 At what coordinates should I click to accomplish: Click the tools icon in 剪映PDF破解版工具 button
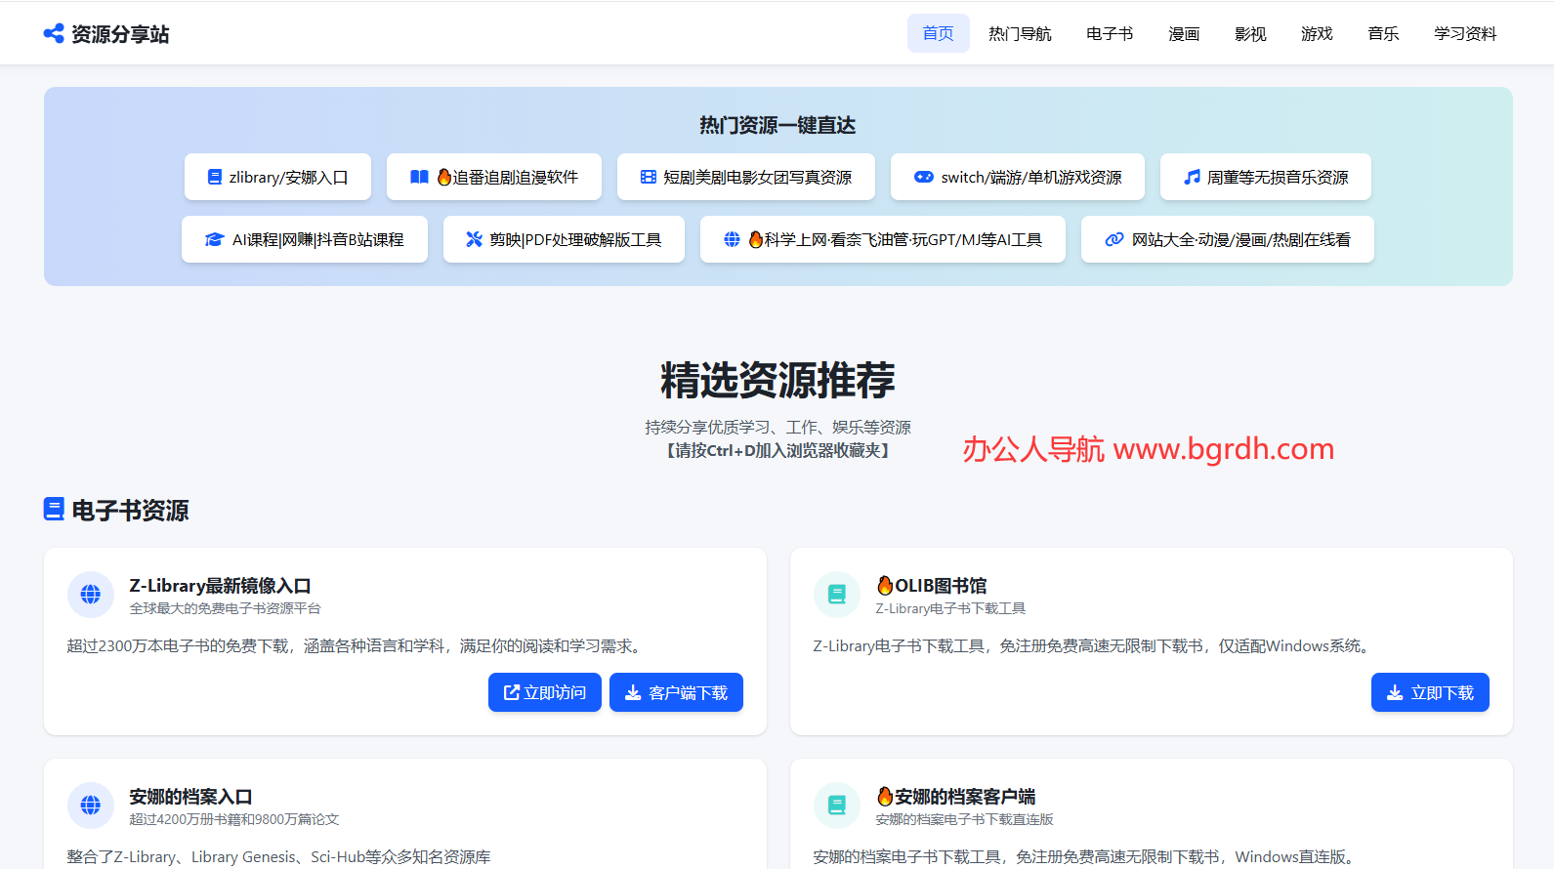pos(474,240)
